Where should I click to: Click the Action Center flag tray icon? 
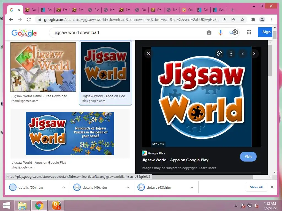point(243,206)
